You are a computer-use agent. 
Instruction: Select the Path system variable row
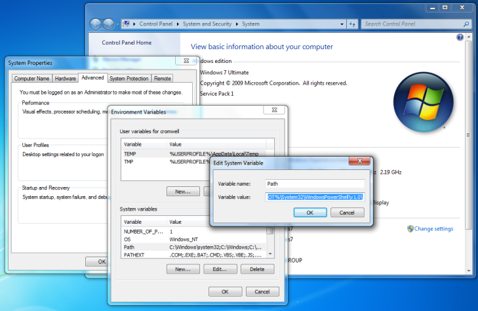click(194, 247)
